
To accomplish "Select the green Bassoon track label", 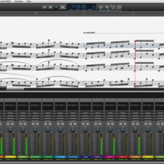I will click(23, 157).
